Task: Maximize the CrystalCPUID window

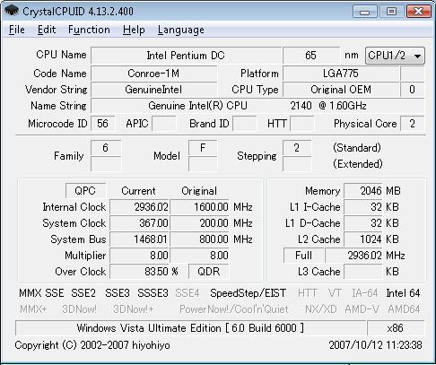Action: click(x=391, y=12)
